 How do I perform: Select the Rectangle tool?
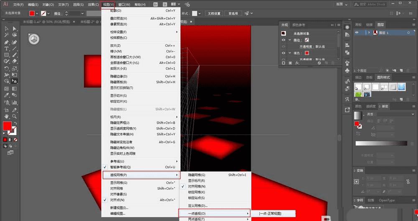coord(7,55)
